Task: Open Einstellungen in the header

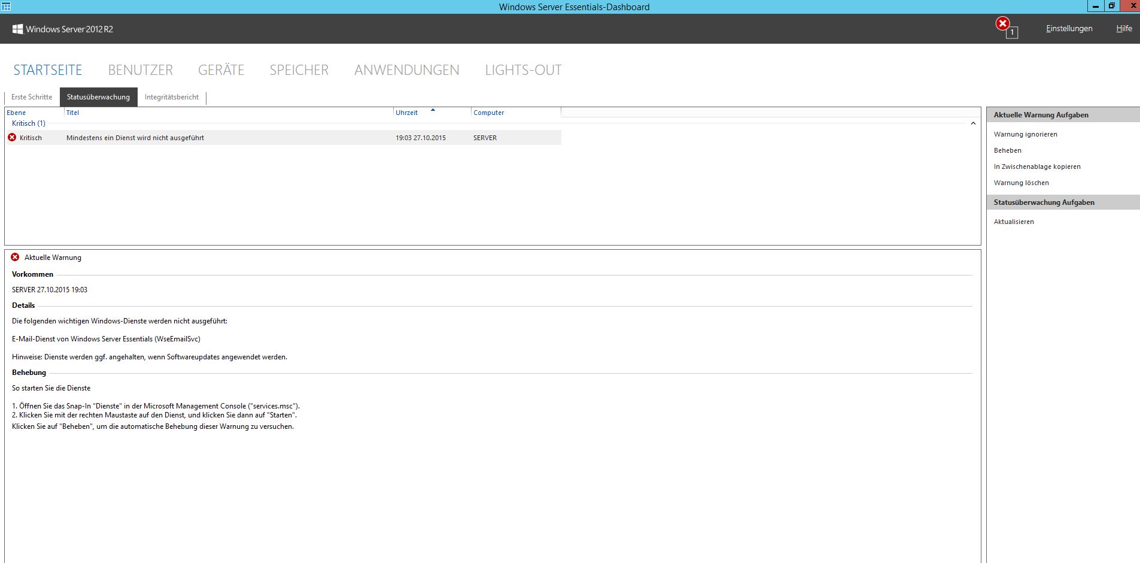Action: coord(1069,29)
